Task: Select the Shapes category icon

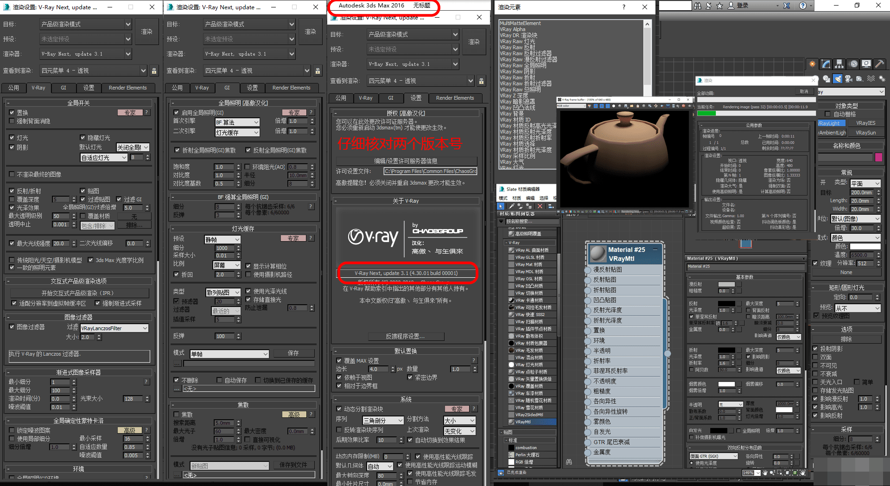Action: [x=826, y=79]
